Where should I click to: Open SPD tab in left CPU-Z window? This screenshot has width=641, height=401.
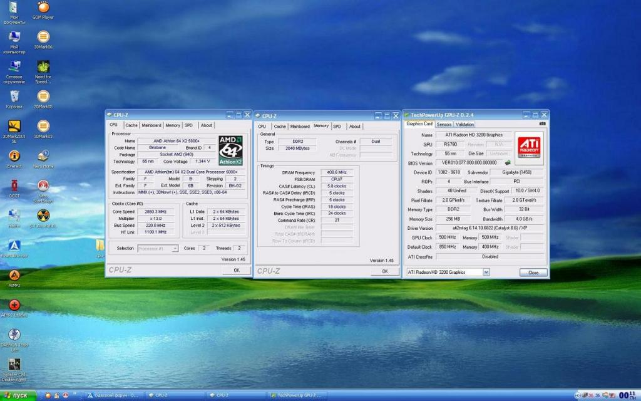click(x=188, y=125)
